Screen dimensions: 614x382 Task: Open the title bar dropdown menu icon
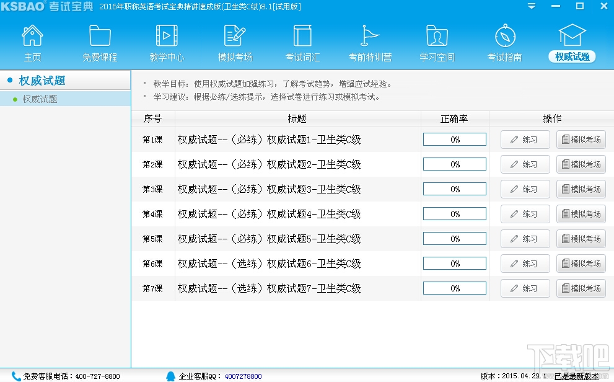(x=532, y=6)
